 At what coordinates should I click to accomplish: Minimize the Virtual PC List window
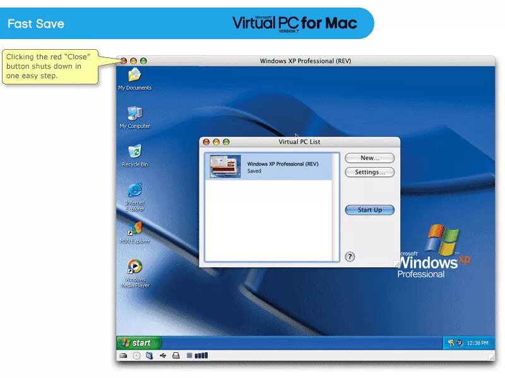pyautogui.click(x=217, y=142)
